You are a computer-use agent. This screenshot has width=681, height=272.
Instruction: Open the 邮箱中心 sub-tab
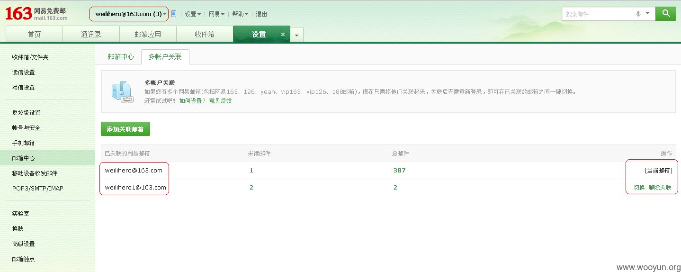coord(121,56)
